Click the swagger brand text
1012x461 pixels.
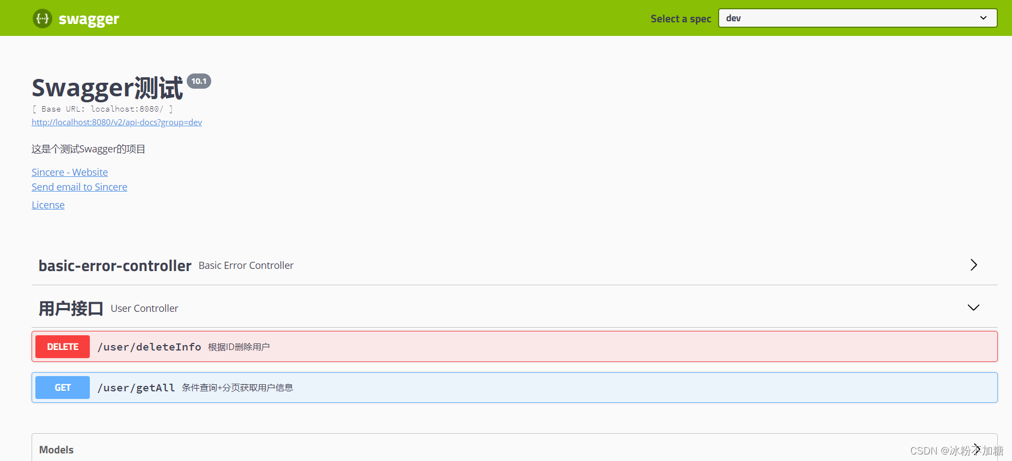coord(89,20)
